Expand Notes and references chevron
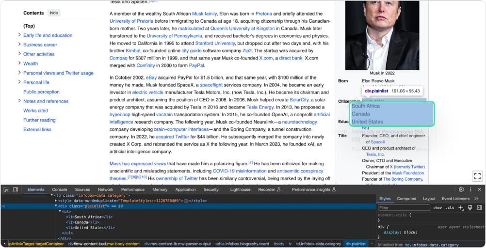Viewport: 486px width, 248px height. tap(19, 101)
